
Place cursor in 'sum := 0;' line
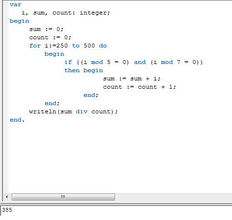coord(46,29)
